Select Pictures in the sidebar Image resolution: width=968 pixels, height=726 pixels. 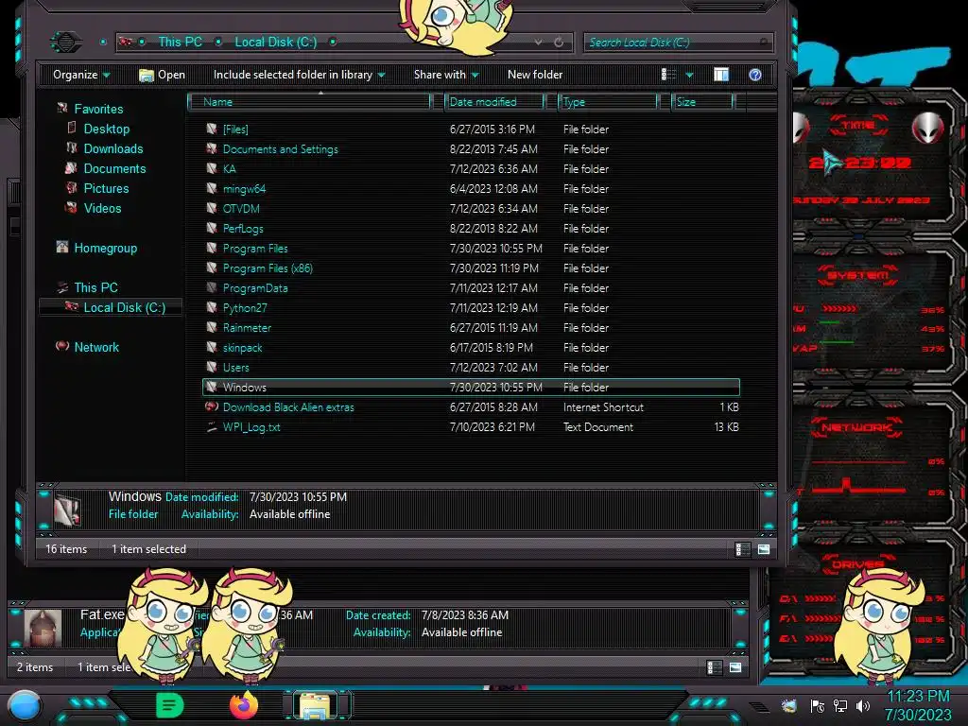[106, 188]
